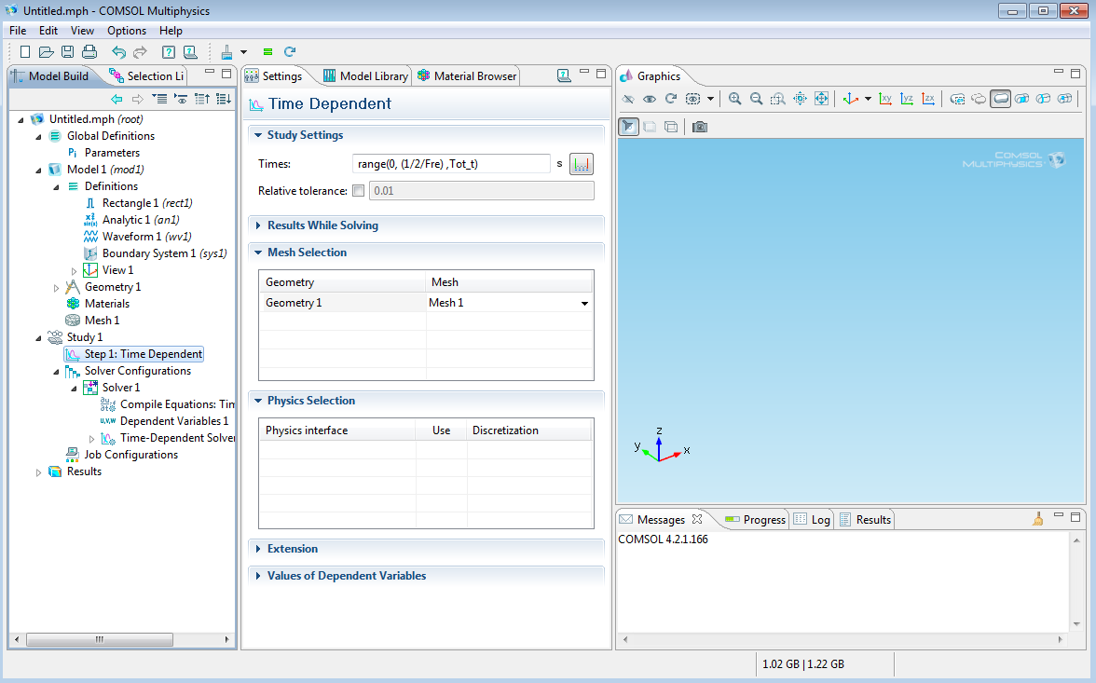Toggle the Hide Selected icon in Graphics
Image resolution: width=1096 pixels, height=683 pixels.
628,99
